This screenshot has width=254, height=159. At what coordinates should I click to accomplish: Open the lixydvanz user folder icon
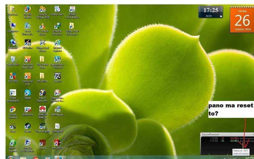coord(13,11)
